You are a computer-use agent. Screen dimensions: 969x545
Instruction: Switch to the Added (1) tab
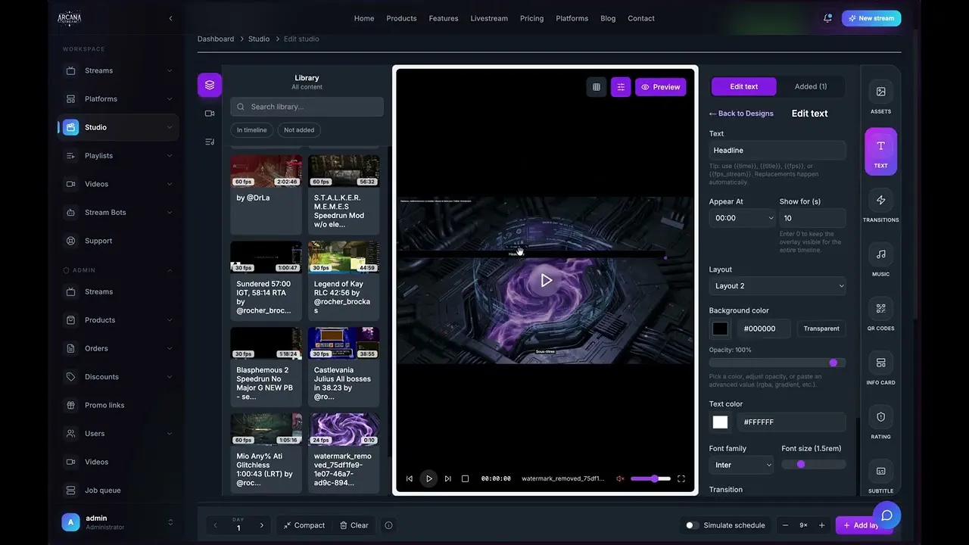(x=811, y=86)
